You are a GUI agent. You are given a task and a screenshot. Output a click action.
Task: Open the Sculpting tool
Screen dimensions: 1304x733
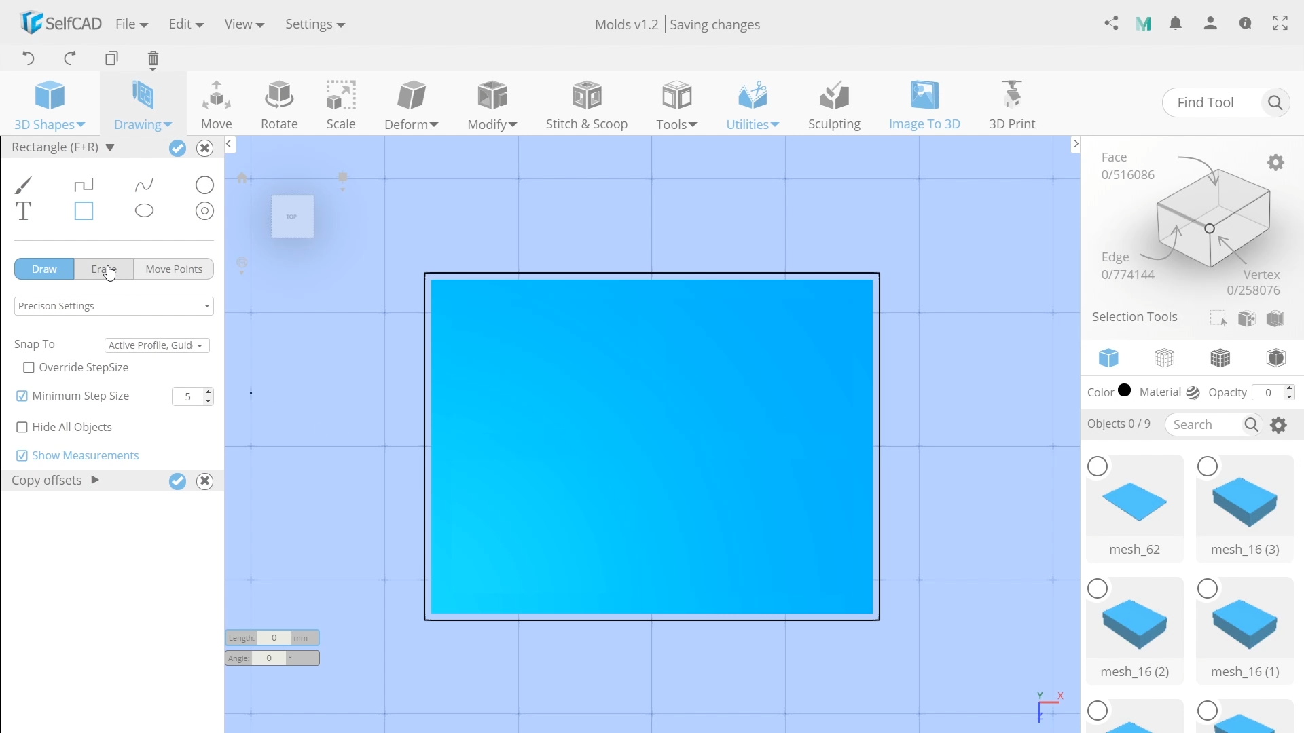pyautogui.click(x=834, y=103)
